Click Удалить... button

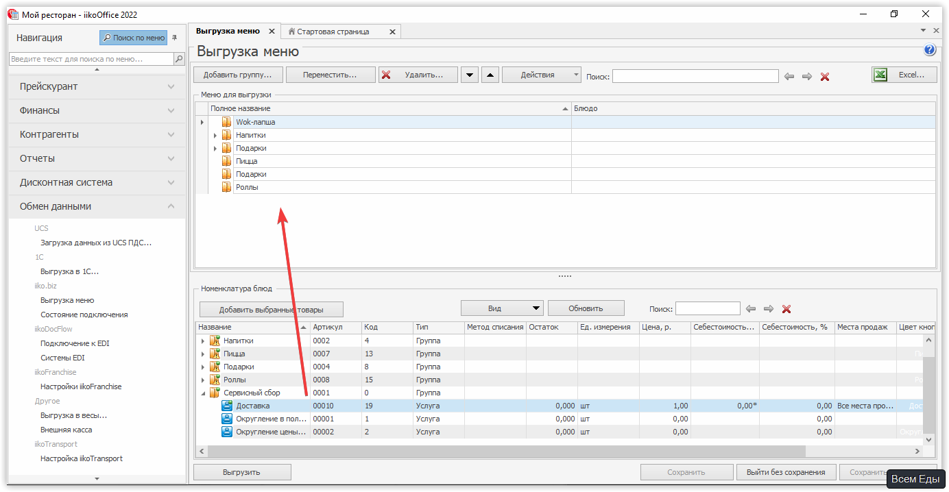[418, 75]
